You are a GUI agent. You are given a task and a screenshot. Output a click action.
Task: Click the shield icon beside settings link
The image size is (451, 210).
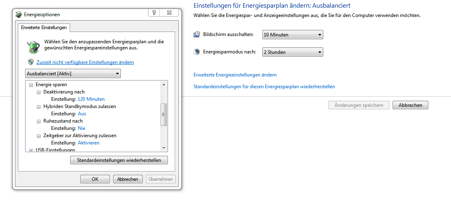pos(31,62)
